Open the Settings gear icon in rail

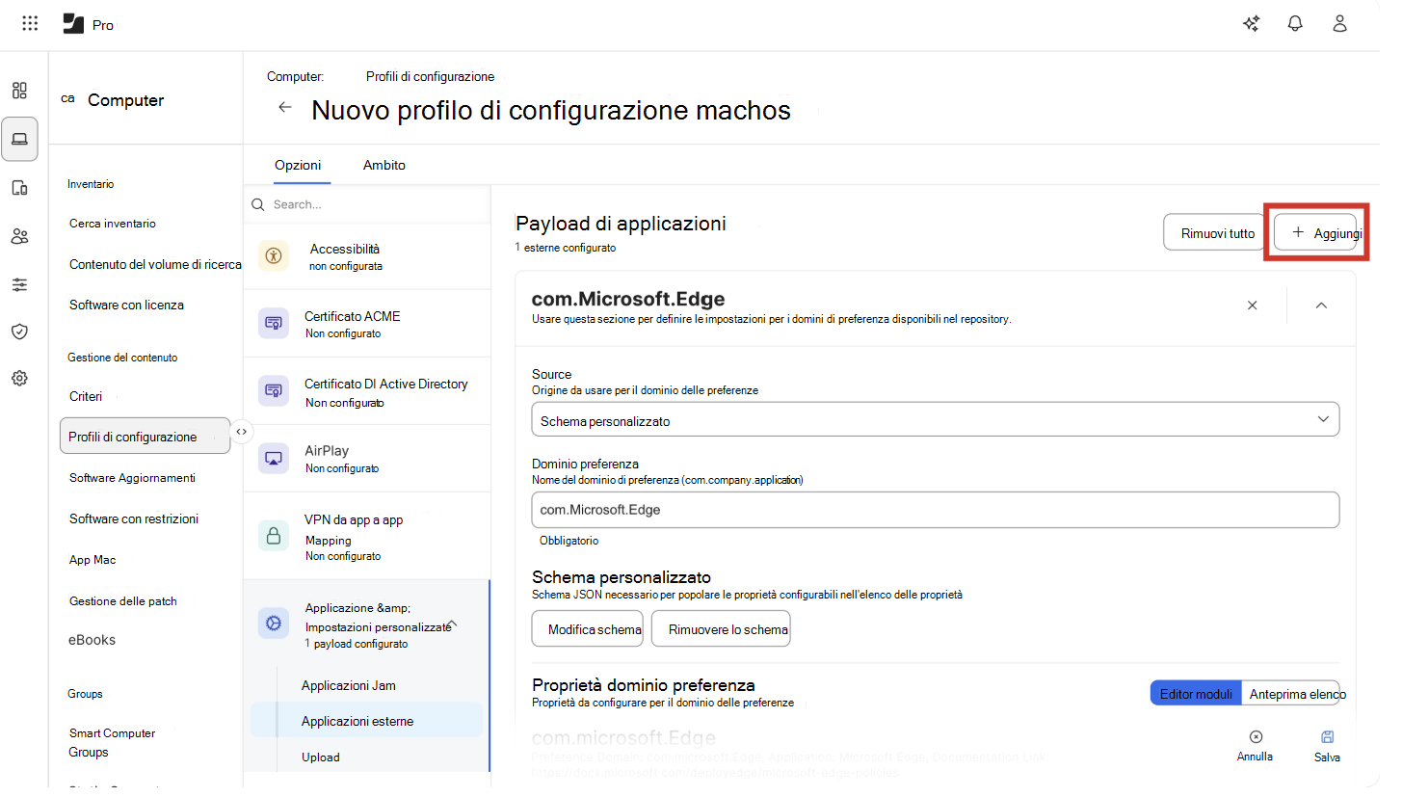(x=19, y=378)
